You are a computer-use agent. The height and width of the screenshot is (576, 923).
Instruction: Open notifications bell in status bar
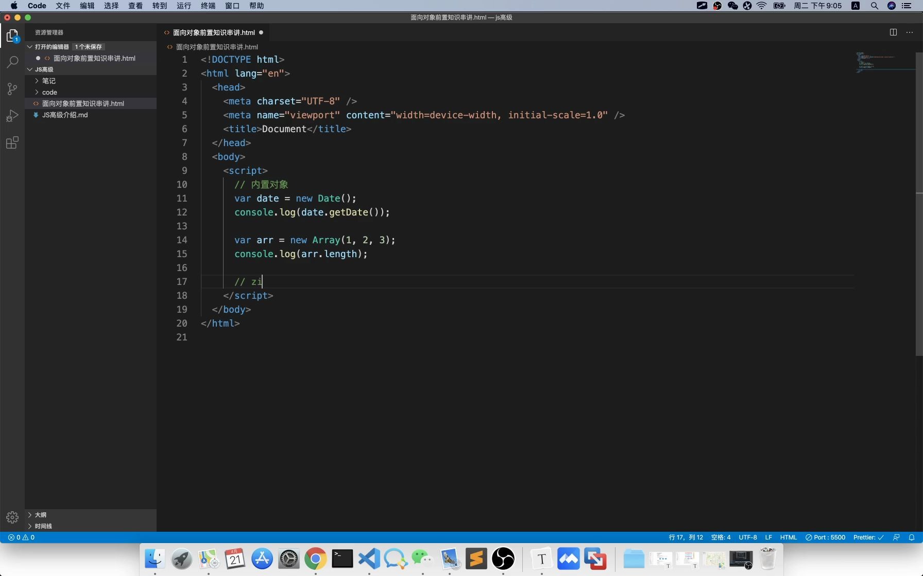(x=912, y=537)
